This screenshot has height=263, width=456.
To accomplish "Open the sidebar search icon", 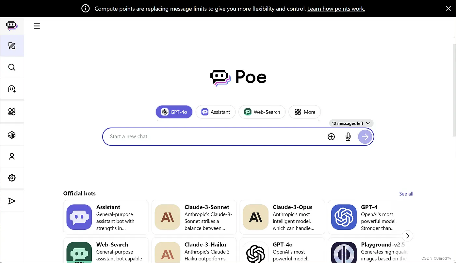I will coord(12,67).
